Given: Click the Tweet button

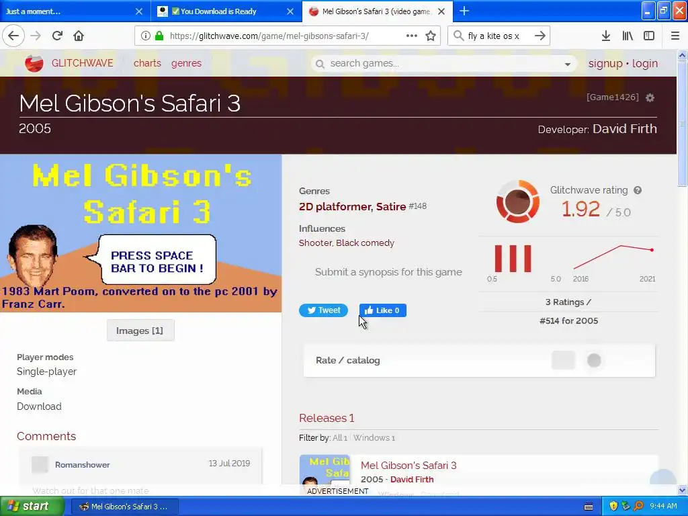Looking at the screenshot, I should click(x=323, y=310).
